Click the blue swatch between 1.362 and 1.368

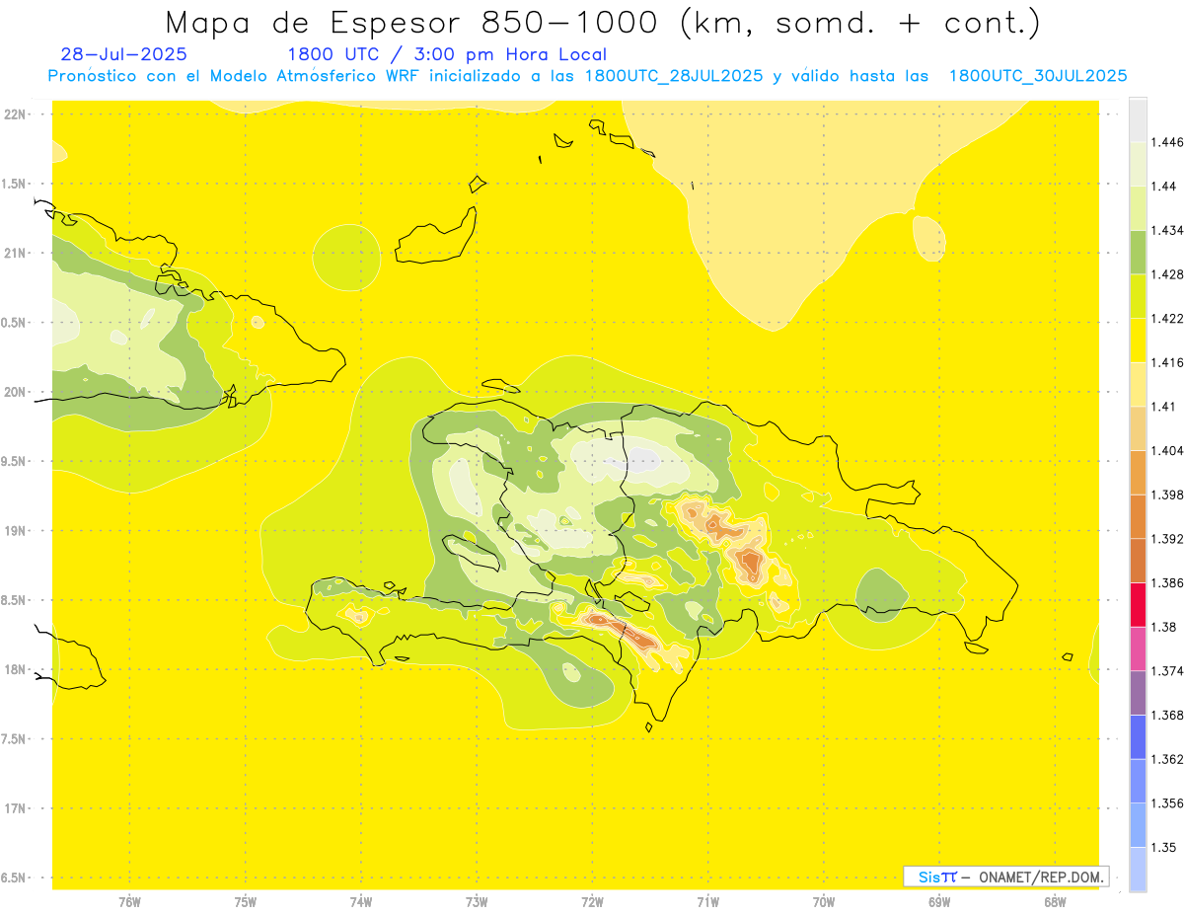pyautogui.click(x=1138, y=736)
